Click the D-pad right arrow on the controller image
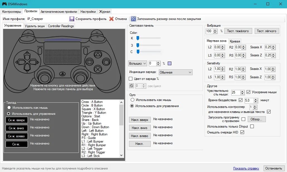Screen dimensions: 287x172 (x=35, y=62)
